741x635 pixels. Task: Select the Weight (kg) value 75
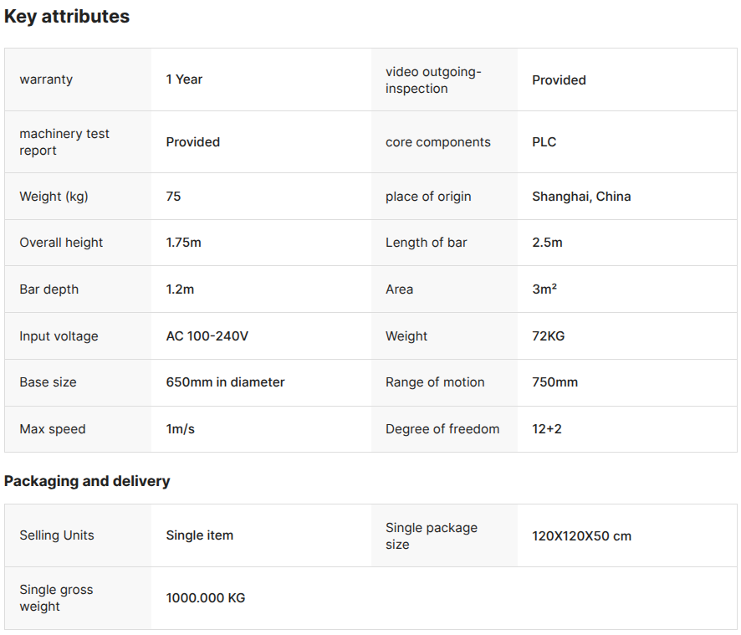[173, 197]
